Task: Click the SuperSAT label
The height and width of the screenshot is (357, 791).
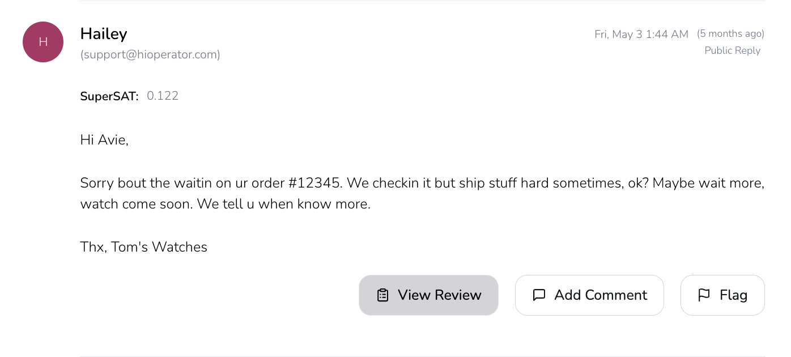Action: (109, 96)
